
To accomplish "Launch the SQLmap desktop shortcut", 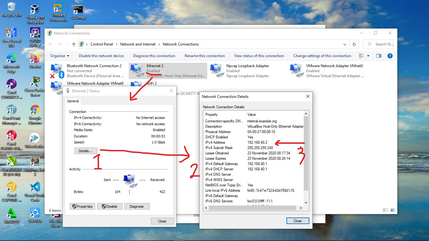I will click(78, 9).
